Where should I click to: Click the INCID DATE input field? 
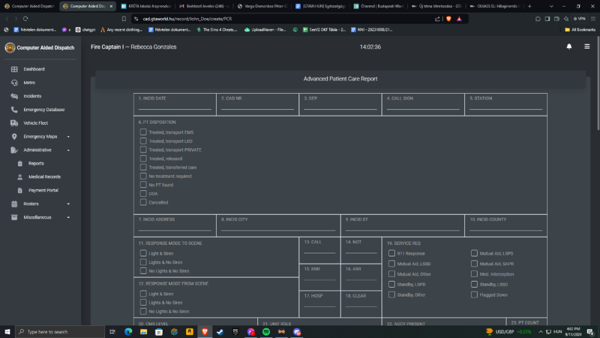pyautogui.click(x=175, y=107)
